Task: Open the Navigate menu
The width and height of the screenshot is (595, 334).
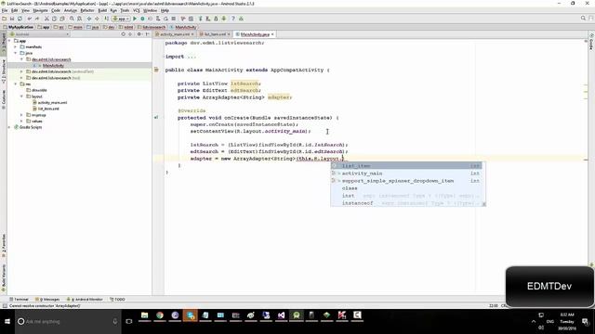Action: tap(40, 10)
